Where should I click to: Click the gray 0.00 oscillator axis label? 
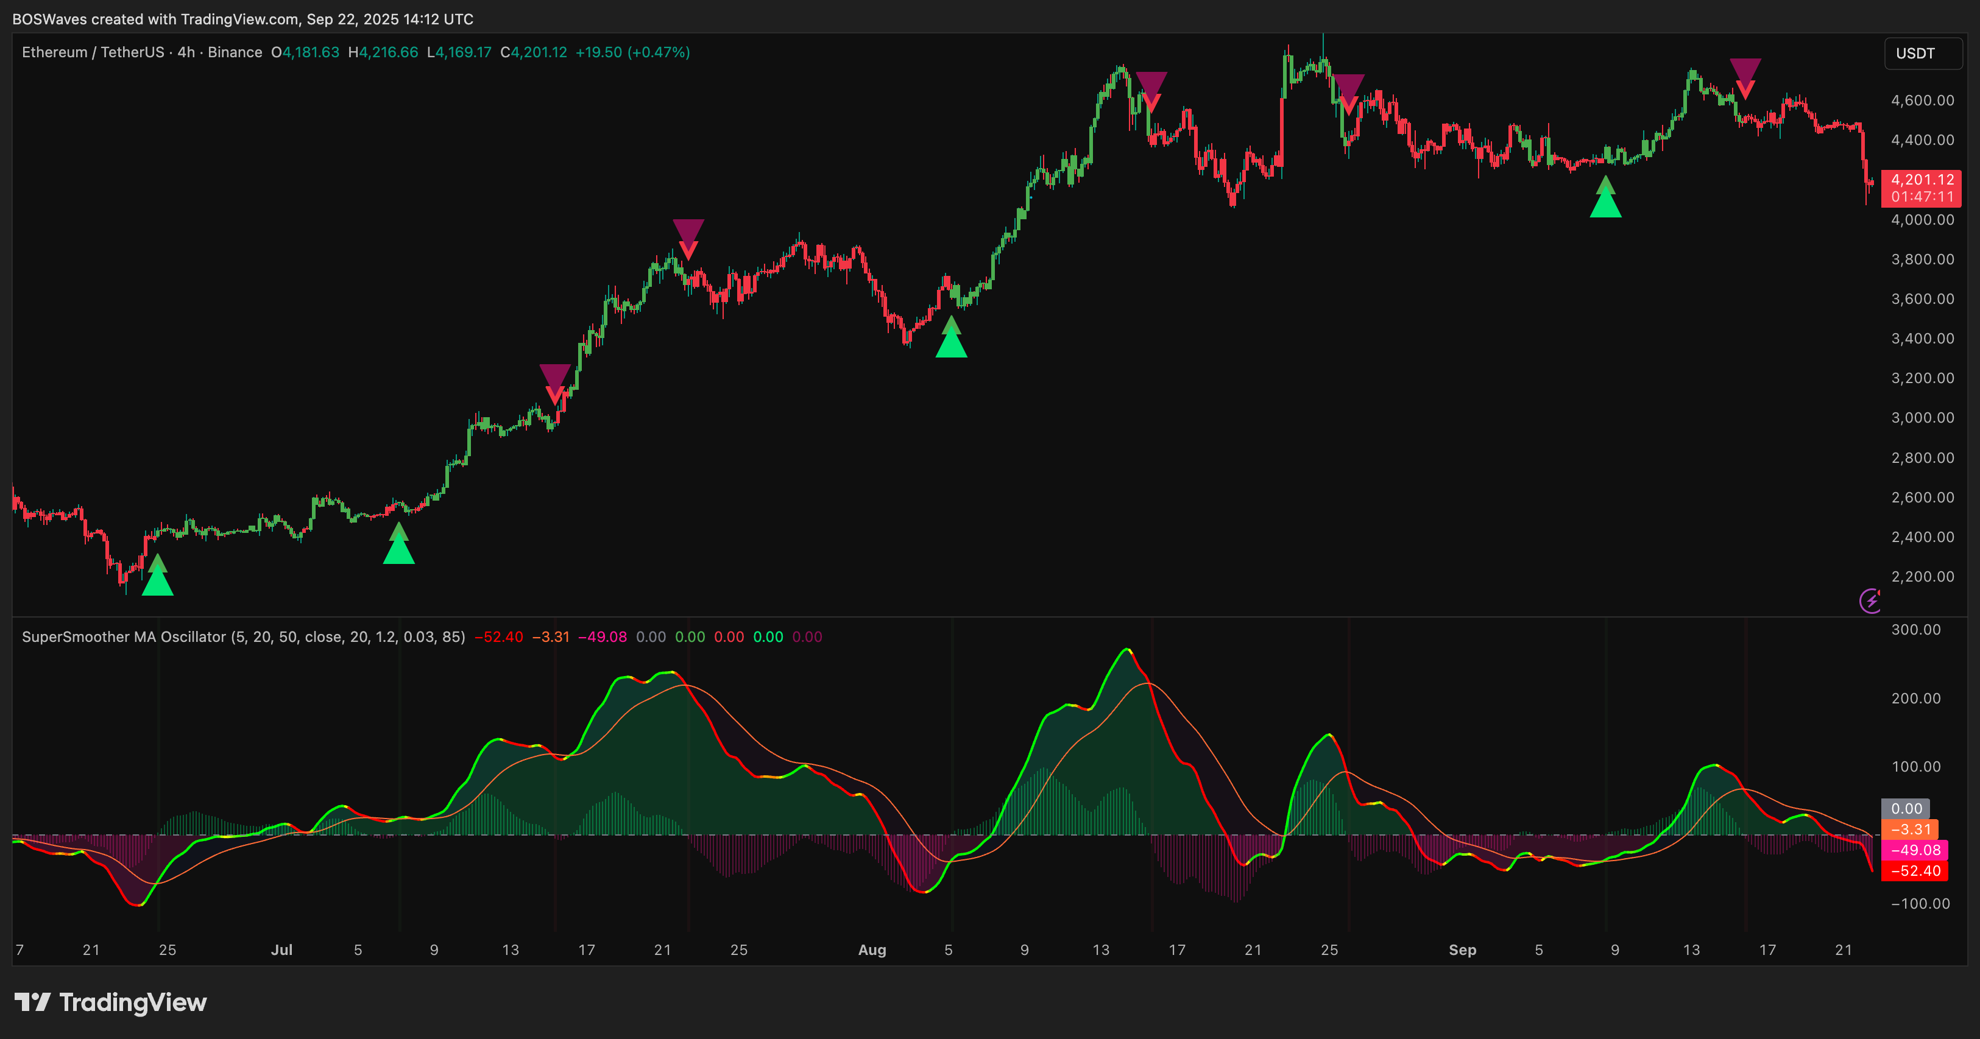[x=1906, y=808]
